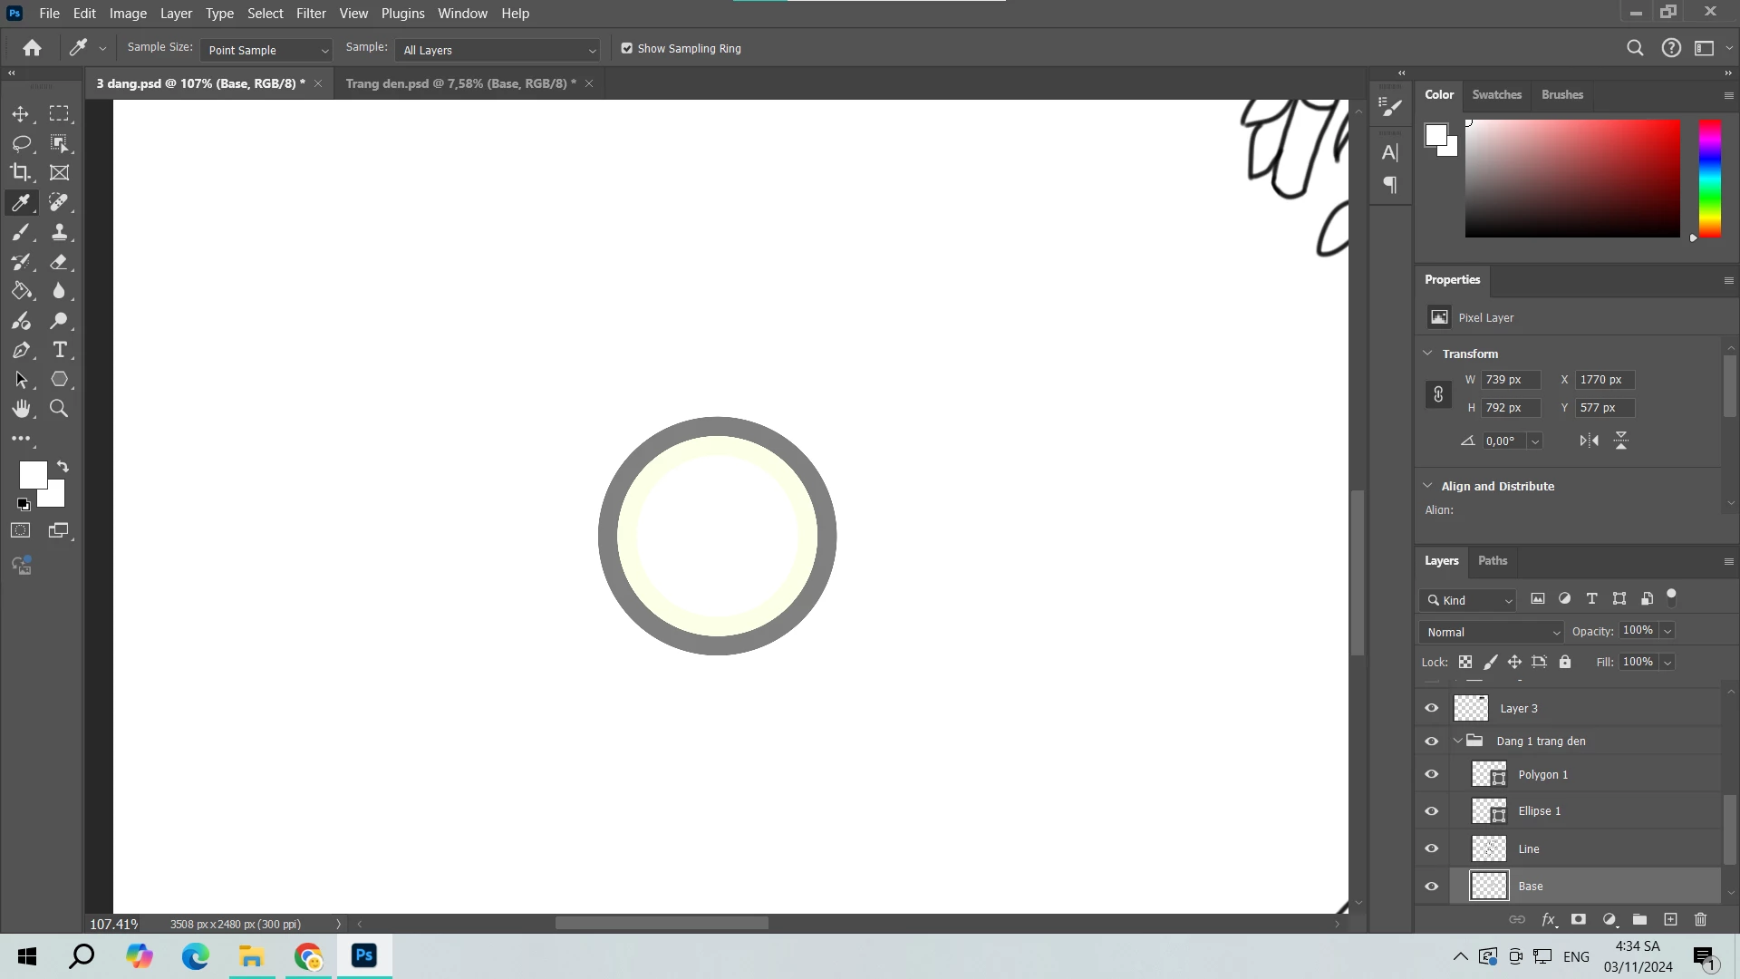The width and height of the screenshot is (1740, 979).
Task: Open the Filter menu
Action: pos(311,14)
